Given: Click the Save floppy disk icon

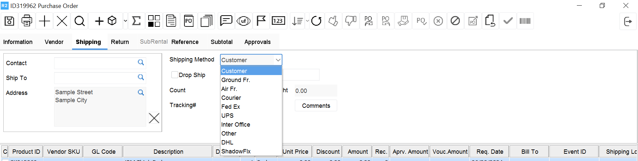Looking at the screenshot, I should (x=9, y=21).
